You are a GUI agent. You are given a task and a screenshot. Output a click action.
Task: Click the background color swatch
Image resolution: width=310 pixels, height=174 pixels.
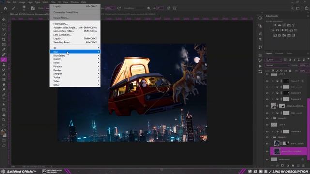coord(5,136)
